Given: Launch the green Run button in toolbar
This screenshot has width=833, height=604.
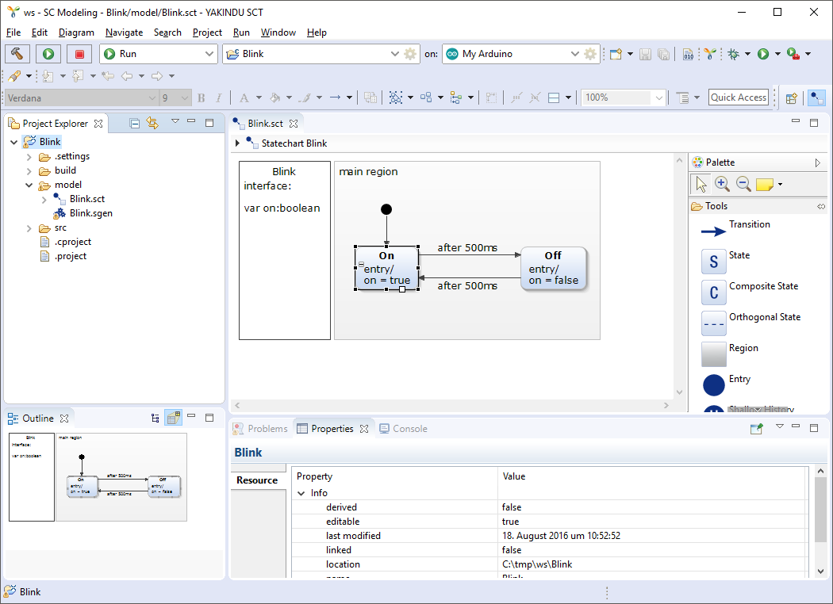Looking at the screenshot, I should click(47, 53).
